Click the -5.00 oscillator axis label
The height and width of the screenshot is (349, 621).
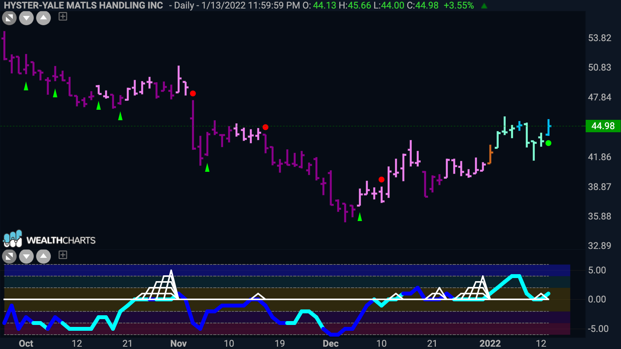(x=598, y=329)
